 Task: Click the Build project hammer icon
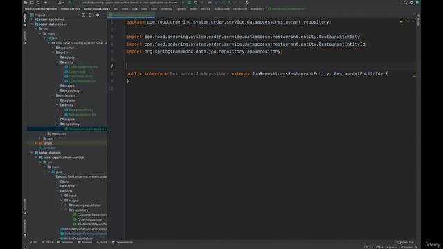(x=70, y=3)
